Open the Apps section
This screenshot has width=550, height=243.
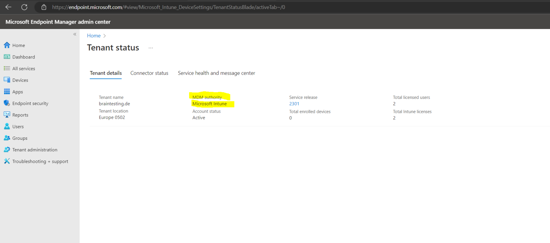[17, 91]
